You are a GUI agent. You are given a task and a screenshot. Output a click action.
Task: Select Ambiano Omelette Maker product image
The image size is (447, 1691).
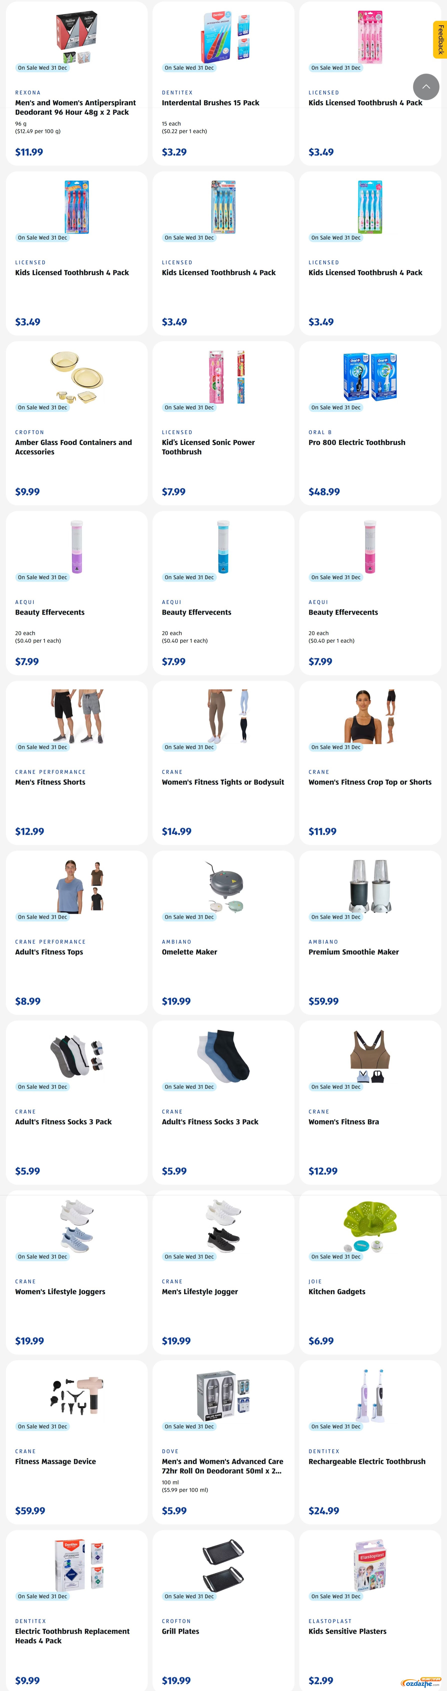tap(223, 886)
